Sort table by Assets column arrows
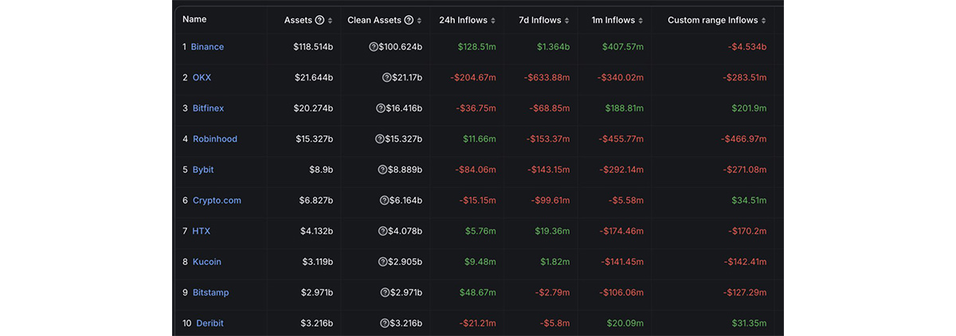This screenshot has width=956, height=336. pos(331,20)
